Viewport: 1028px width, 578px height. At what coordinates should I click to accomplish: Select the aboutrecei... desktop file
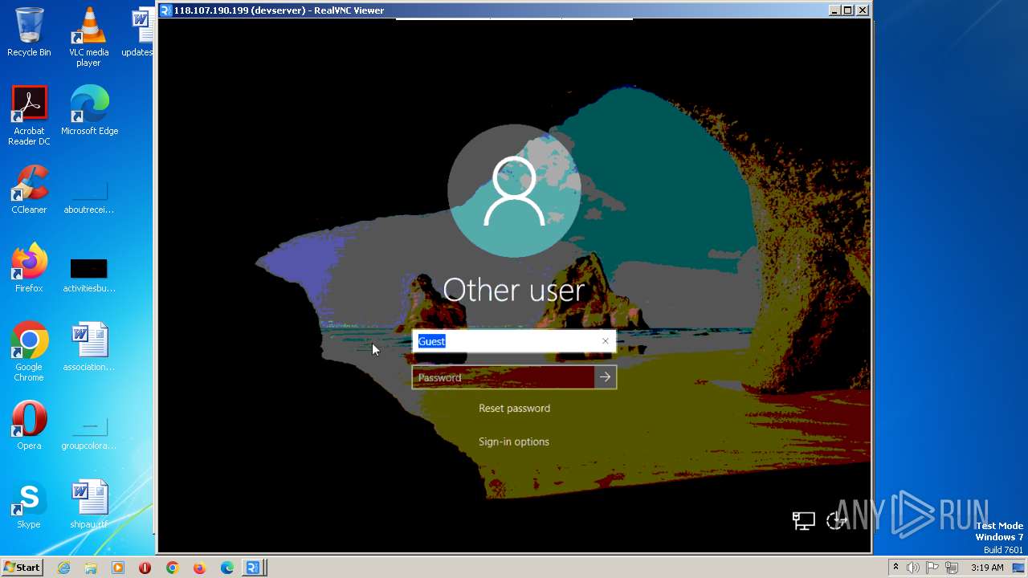pyautogui.click(x=88, y=197)
